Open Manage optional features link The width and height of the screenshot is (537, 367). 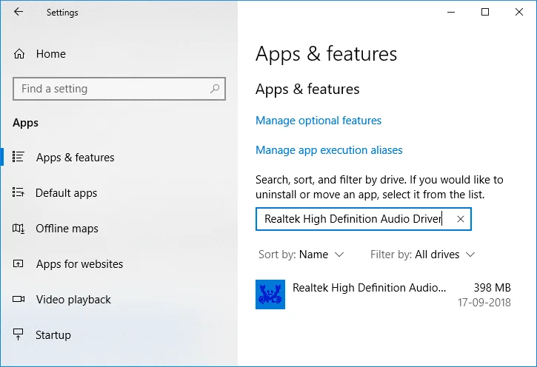coord(318,121)
